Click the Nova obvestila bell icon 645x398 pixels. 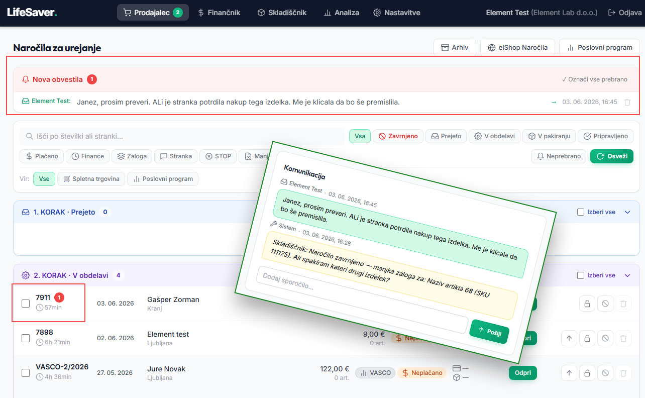click(x=26, y=79)
